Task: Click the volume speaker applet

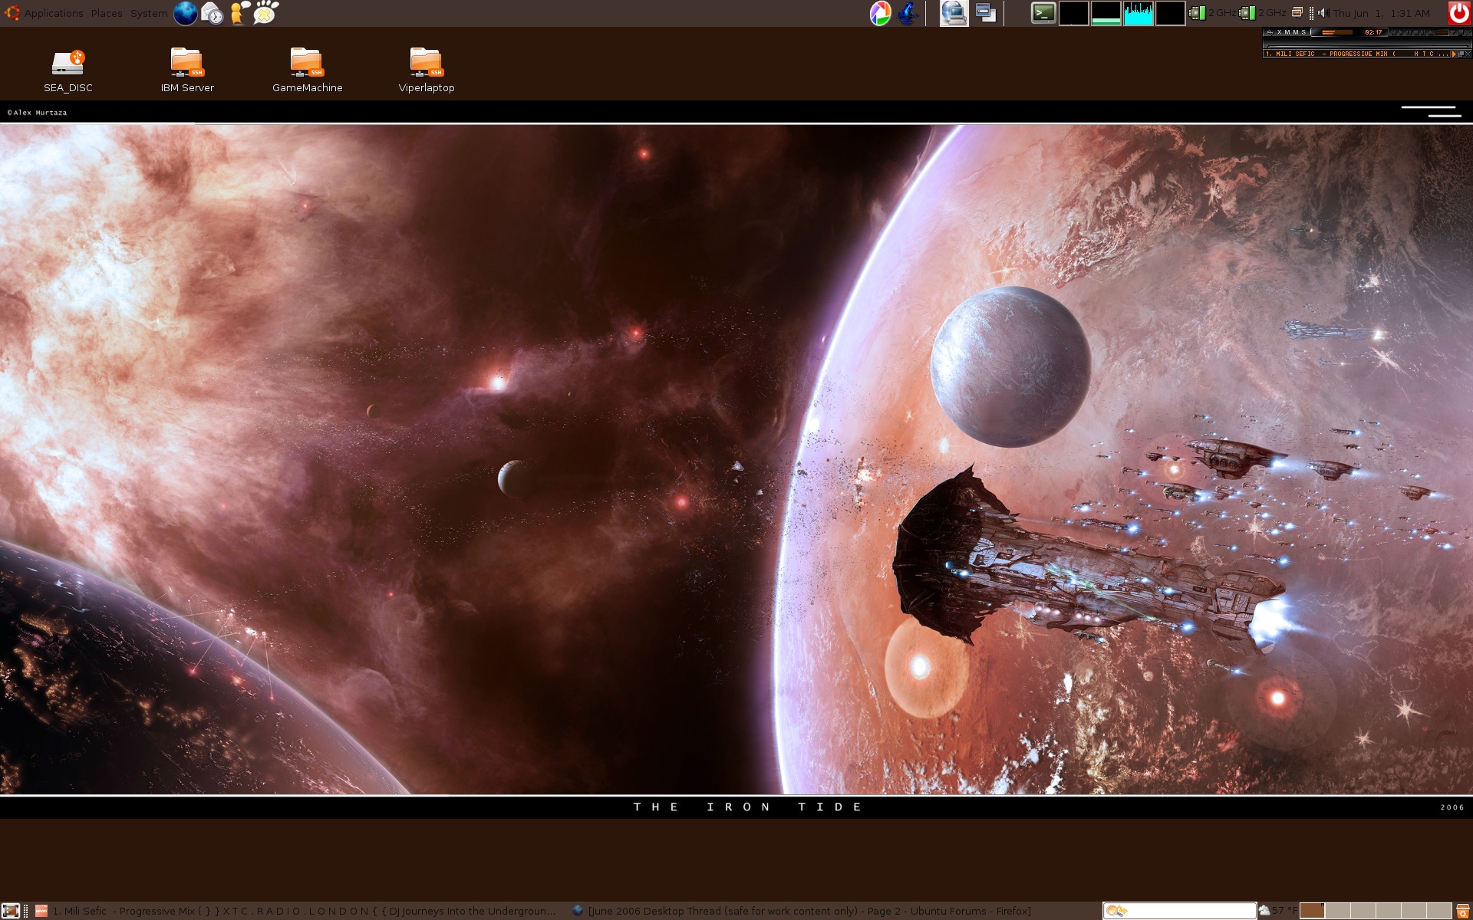Action: (1321, 13)
